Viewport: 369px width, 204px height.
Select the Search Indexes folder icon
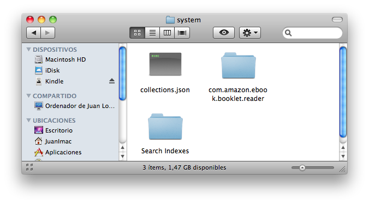click(x=165, y=127)
